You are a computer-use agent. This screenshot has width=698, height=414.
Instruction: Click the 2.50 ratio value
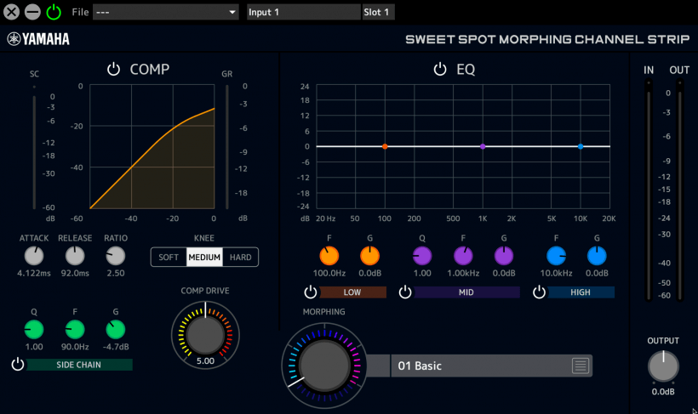tap(116, 273)
